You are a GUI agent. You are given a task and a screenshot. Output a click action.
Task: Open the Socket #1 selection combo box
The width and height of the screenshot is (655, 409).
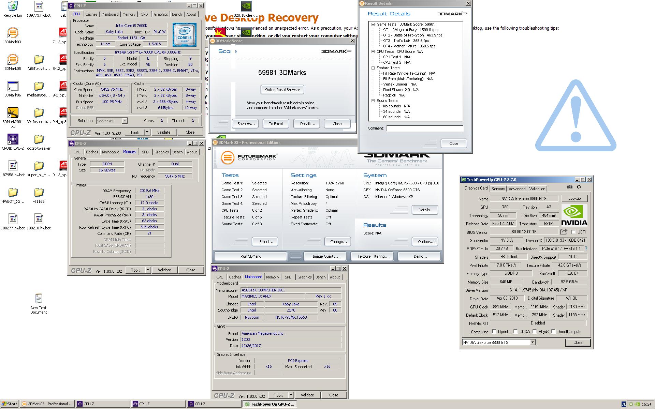tap(112, 121)
